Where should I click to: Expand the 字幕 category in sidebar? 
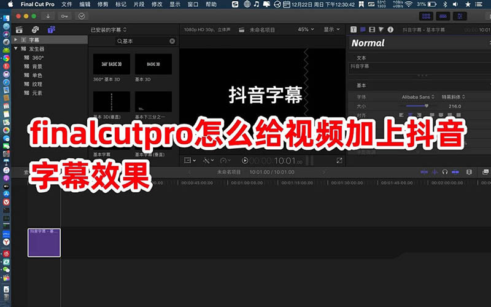[16, 40]
